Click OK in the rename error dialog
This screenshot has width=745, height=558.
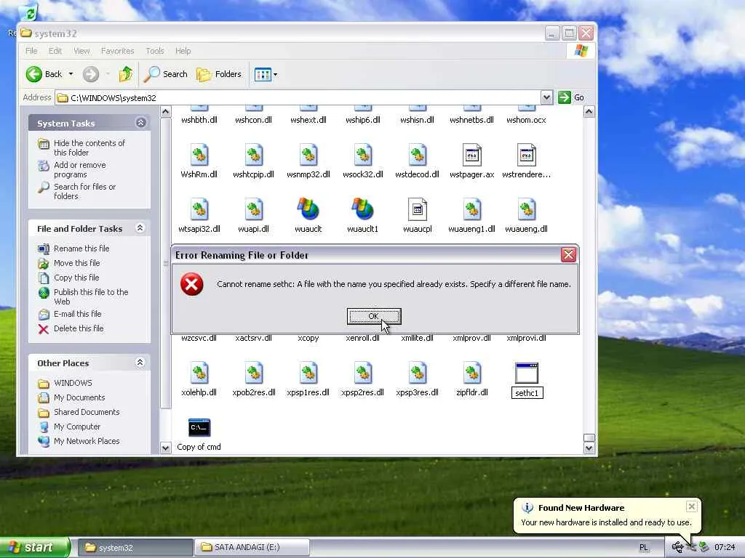point(374,316)
